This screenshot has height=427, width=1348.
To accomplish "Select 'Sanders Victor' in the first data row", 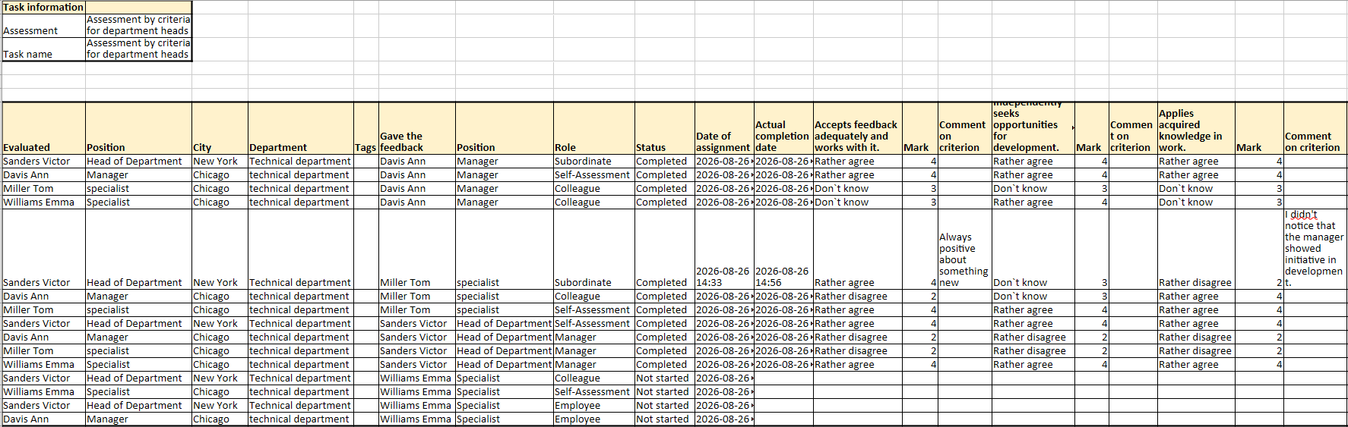I will pos(43,162).
